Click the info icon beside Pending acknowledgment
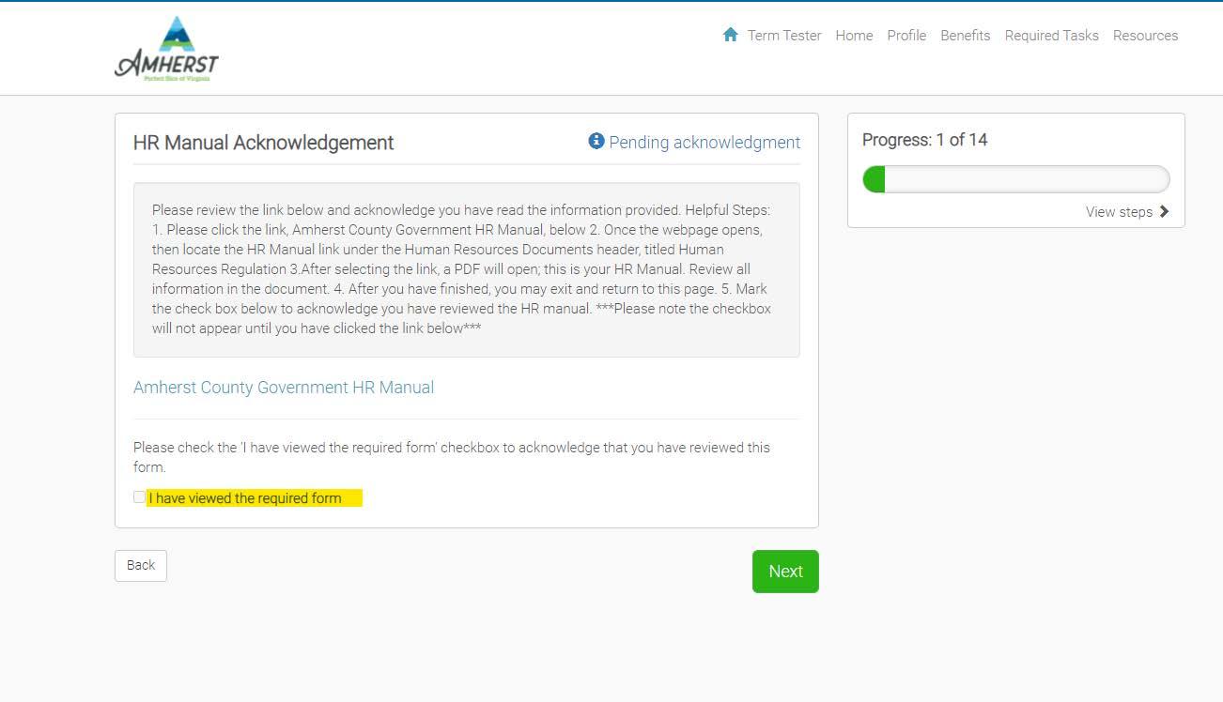This screenshot has height=702, width=1223. [596, 141]
